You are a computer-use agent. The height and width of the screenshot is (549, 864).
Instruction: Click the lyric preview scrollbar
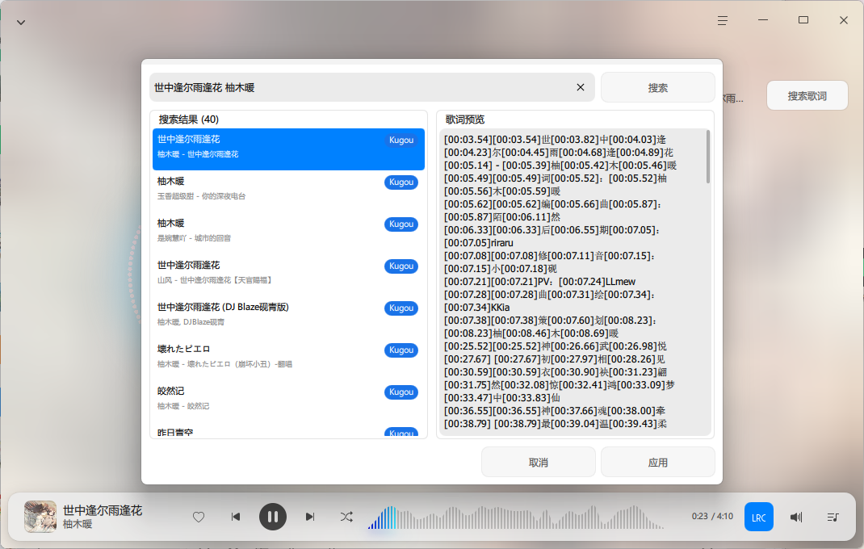pos(707,157)
